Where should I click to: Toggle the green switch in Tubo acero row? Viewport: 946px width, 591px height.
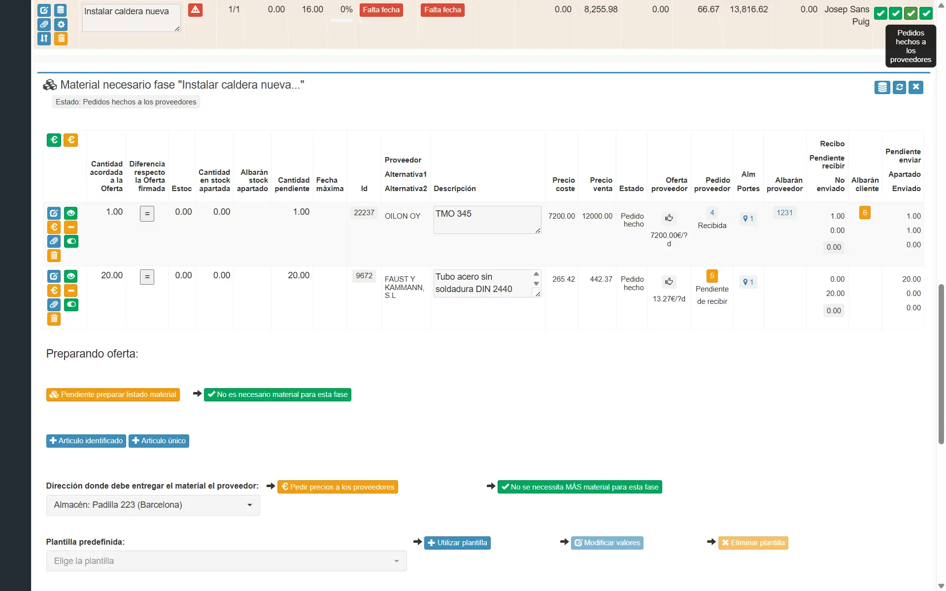coord(71,304)
